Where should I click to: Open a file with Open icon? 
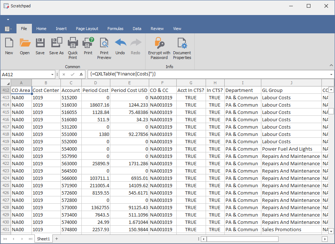coord(25,46)
